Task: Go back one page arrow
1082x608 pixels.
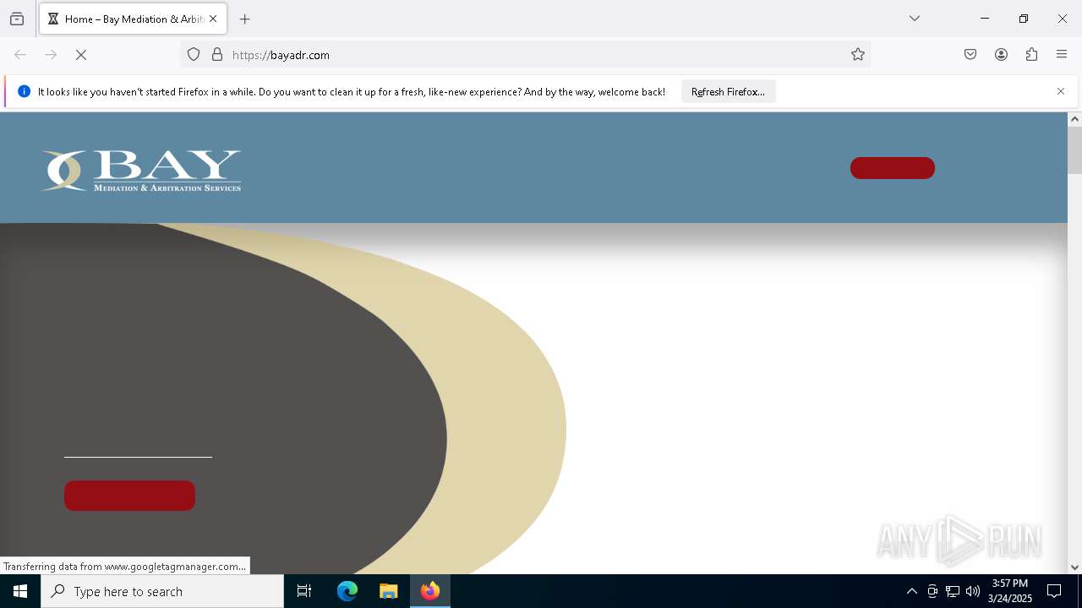Action: (x=20, y=55)
